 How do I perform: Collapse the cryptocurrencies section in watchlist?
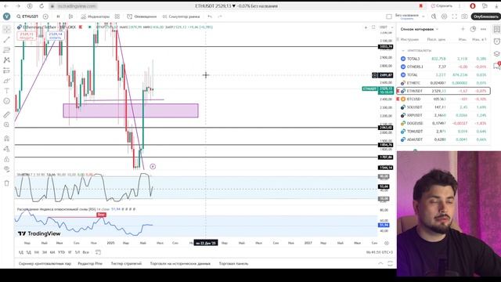point(403,50)
